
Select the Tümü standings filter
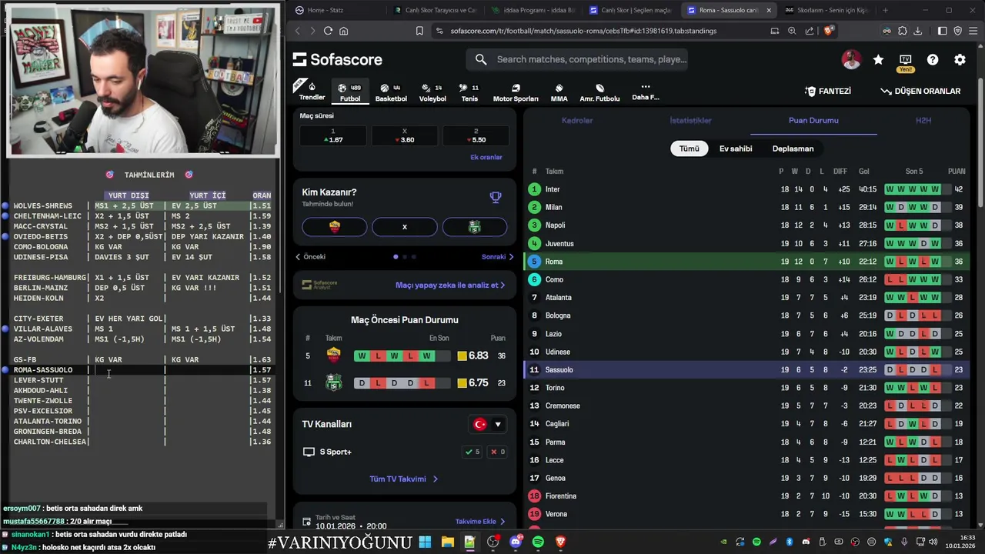pyautogui.click(x=689, y=149)
